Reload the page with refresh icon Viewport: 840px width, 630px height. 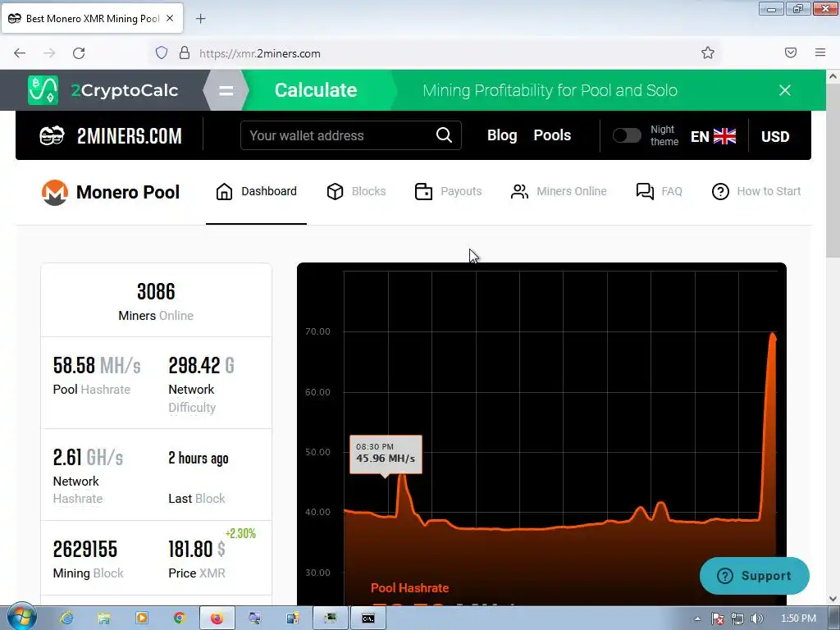[79, 53]
